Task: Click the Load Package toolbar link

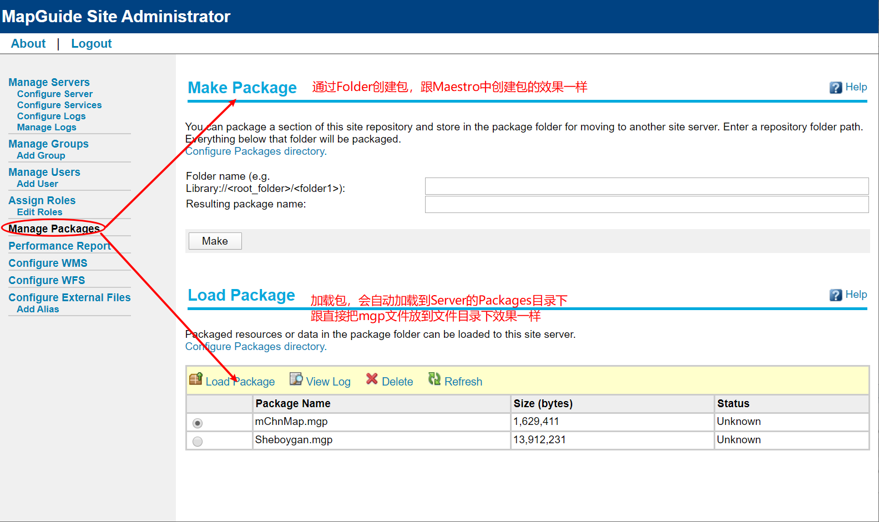Action: click(x=240, y=382)
